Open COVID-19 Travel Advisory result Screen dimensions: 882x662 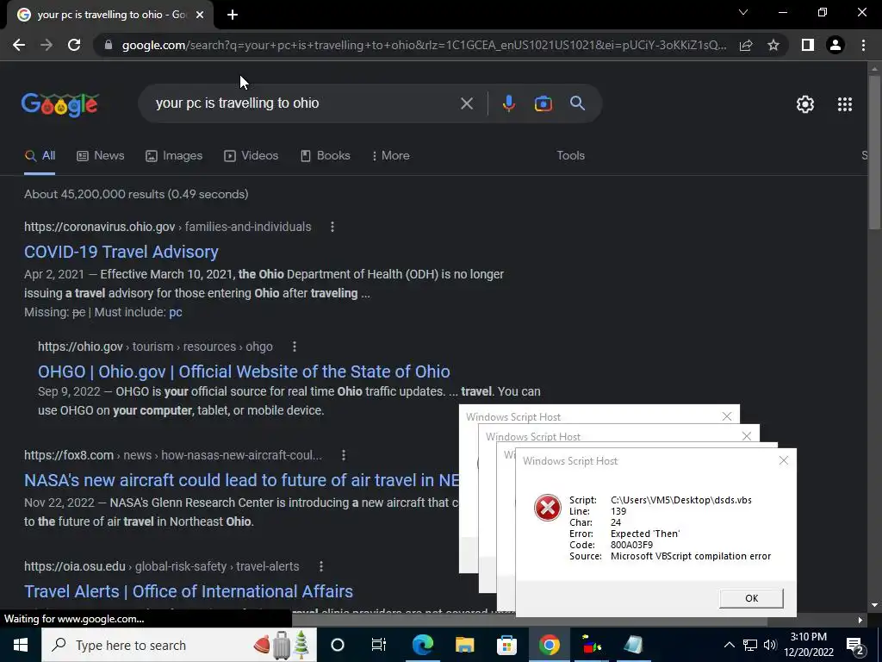121,252
